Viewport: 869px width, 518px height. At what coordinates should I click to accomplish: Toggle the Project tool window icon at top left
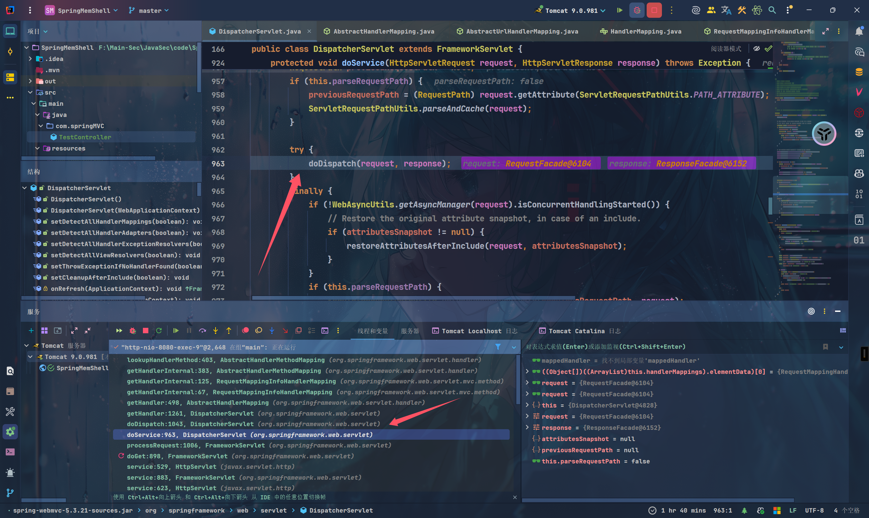[10, 32]
